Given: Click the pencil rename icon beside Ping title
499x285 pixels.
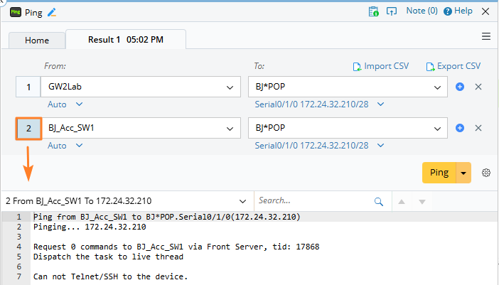Looking at the screenshot, I should pos(51,11).
